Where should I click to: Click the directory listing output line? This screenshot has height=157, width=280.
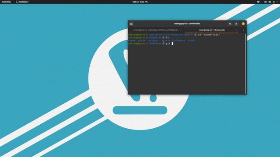[x=161, y=41]
